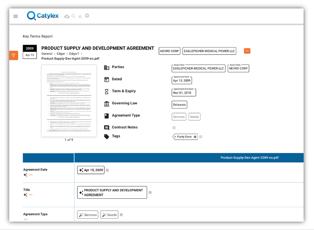
Task: Click the Edgar breadcrumb
Action: click(60, 54)
